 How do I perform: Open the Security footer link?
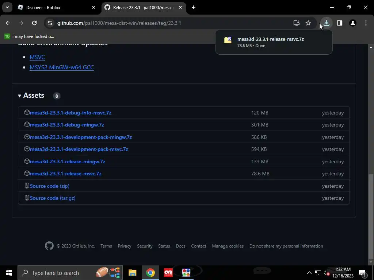[x=145, y=246]
